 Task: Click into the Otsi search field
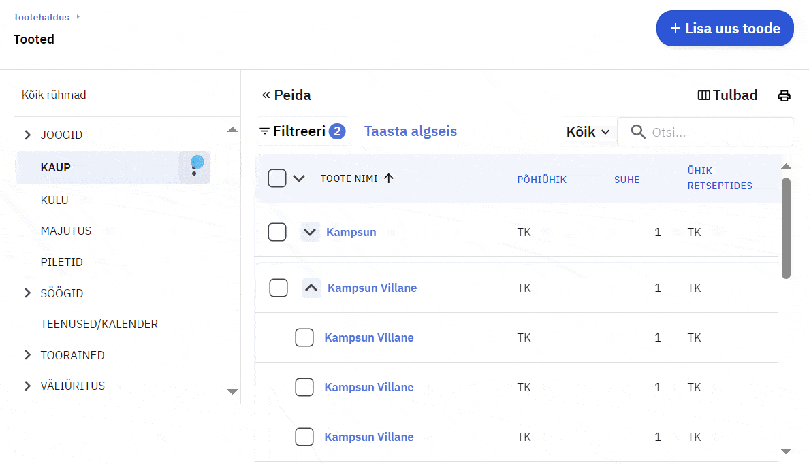(x=718, y=132)
